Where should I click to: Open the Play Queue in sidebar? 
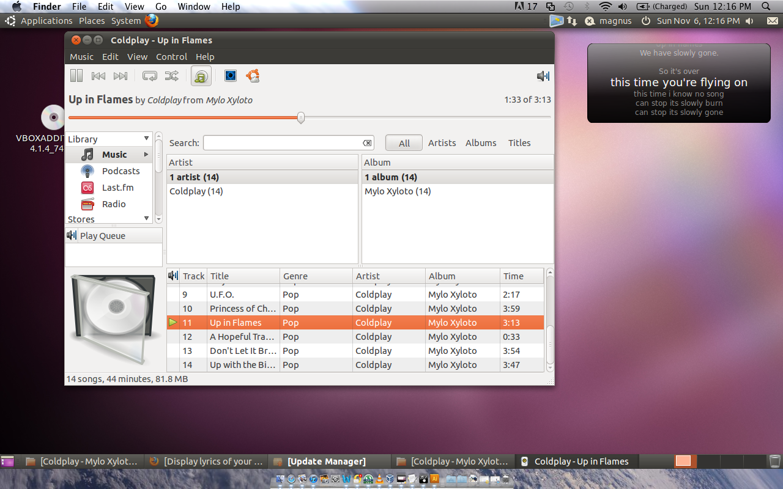coord(114,236)
